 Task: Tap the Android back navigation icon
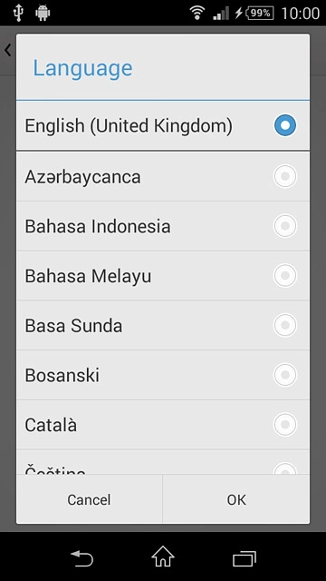[81, 558]
